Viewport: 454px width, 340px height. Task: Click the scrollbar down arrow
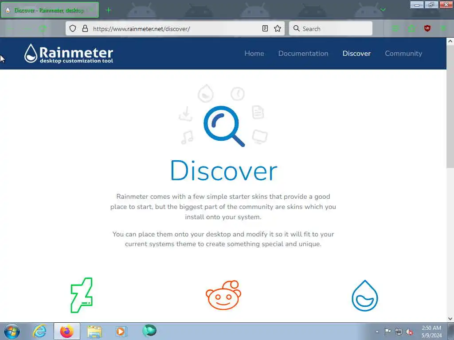[x=450, y=319]
